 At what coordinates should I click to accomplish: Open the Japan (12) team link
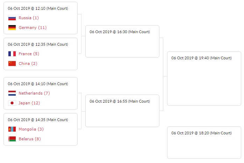pos(29,103)
